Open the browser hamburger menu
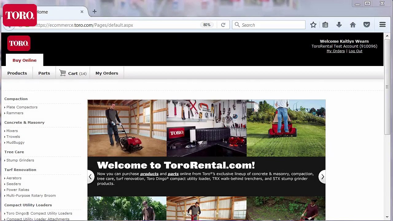393x221 pixels. [x=383, y=25]
